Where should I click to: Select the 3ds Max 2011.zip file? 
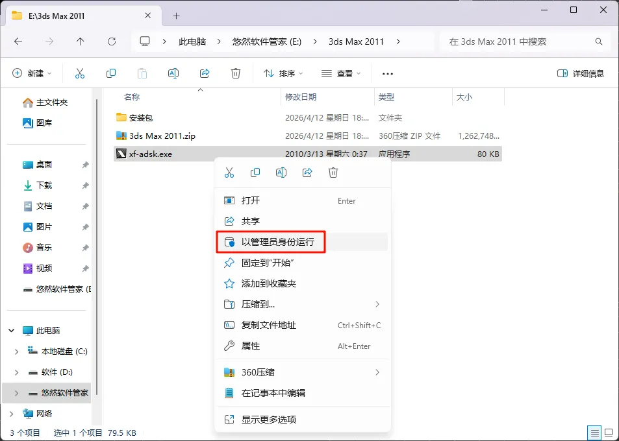pos(308,136)
